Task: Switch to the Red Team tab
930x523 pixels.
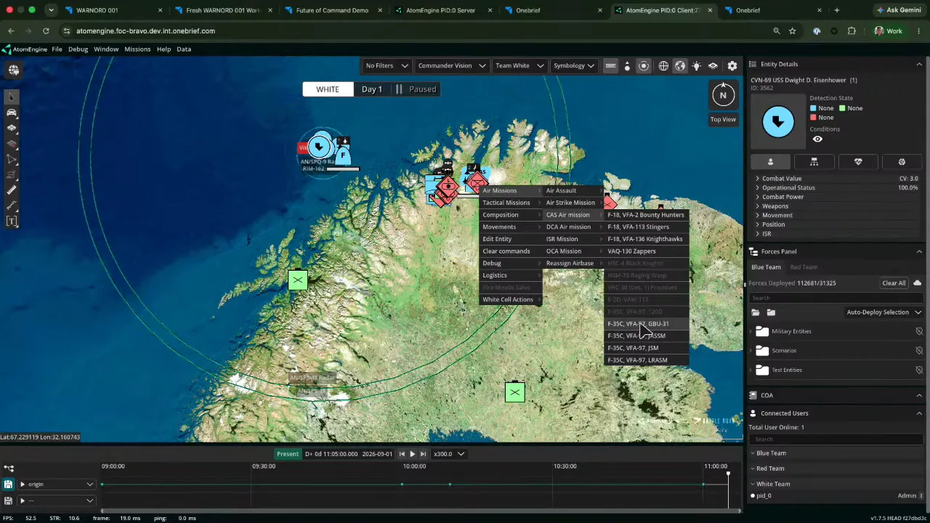Action: (x=804, y=267)
